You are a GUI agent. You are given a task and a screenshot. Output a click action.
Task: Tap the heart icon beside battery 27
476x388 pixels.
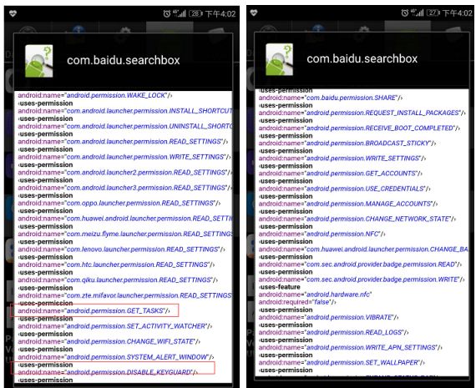coord(254,13)
